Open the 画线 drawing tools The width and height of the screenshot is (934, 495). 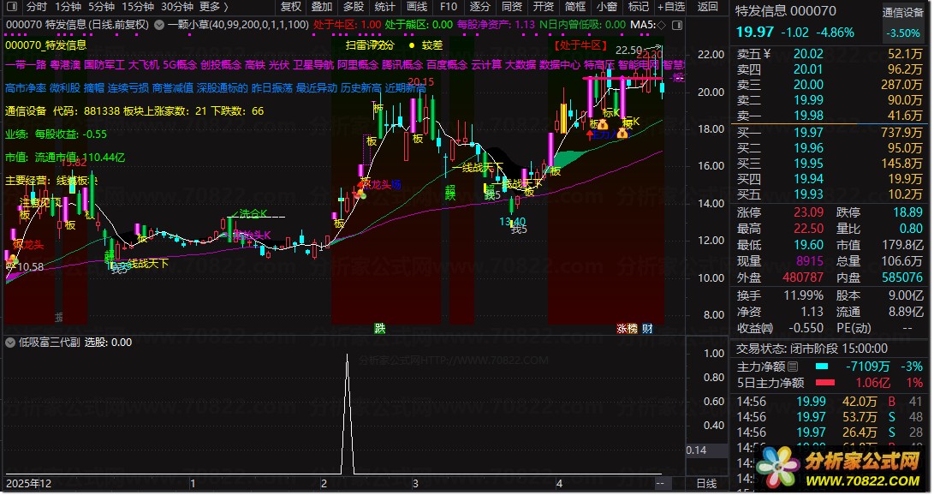coord(416,7)
